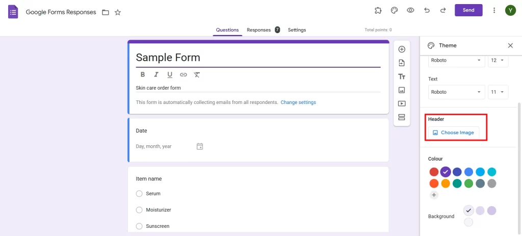Select the indigo theme colour
The width and height of the screenshot is (522, 236).
(457, 172)
